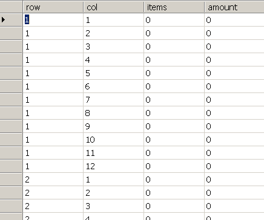Image resolution: width=264 pixels, height=220 pixels.
Task: Select the 'row' column header
Action: (x=53, y=7)
